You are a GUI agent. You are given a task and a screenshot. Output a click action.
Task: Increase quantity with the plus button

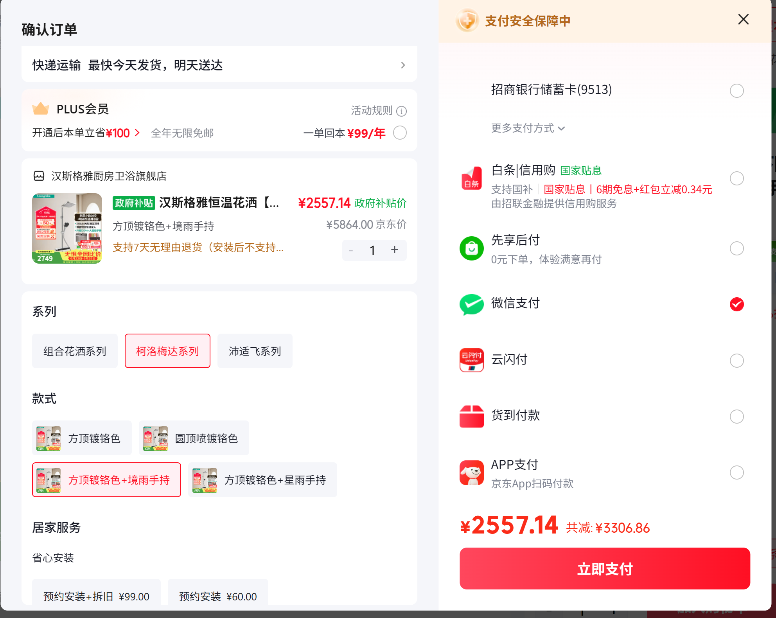(x=395, y=250)
